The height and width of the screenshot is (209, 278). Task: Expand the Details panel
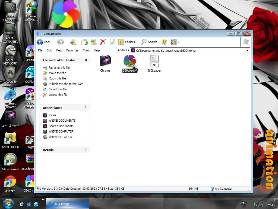click(86, 150)
